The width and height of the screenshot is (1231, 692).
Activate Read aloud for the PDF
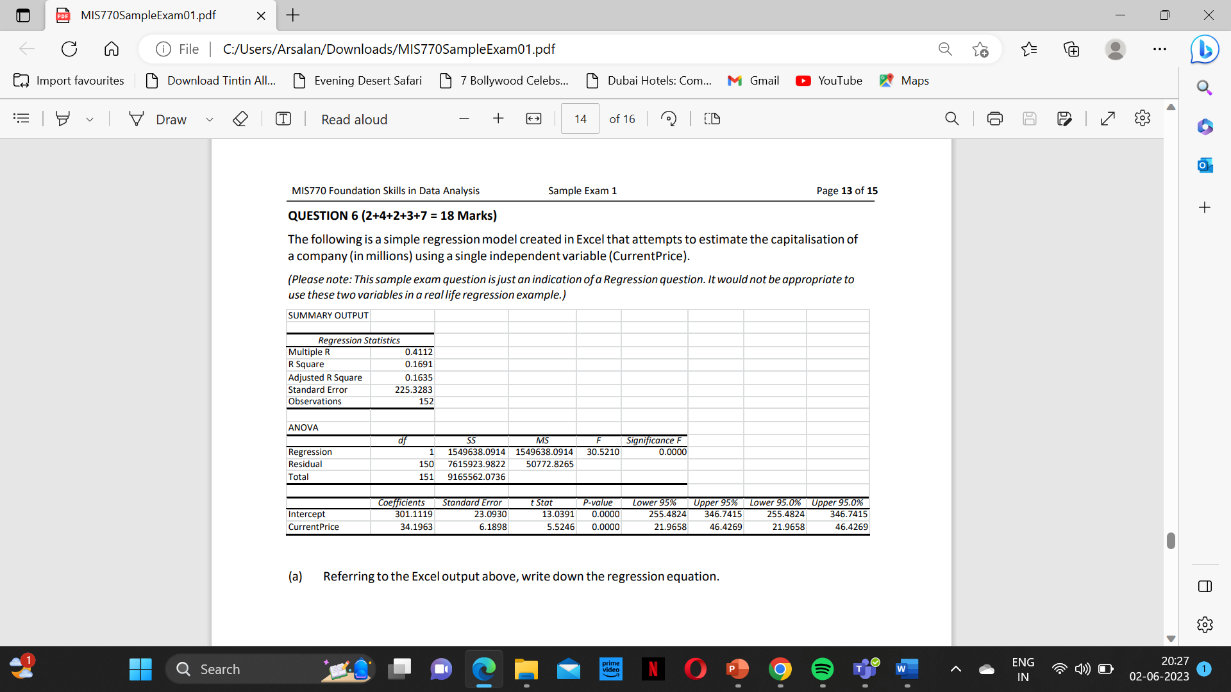click(x=354, y=119)
